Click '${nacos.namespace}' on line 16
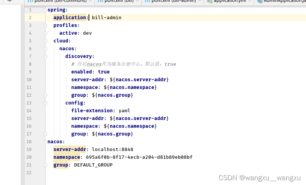 pyautogui.click(x=130, y=126)
